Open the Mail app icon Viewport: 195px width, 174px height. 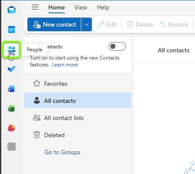pyautogui.click(x=12, y=10)
